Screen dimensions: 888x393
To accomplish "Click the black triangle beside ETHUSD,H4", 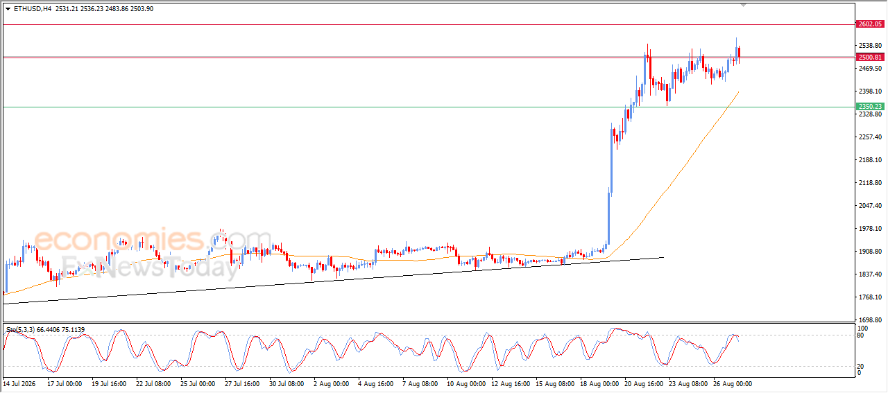I will point(8,9).
